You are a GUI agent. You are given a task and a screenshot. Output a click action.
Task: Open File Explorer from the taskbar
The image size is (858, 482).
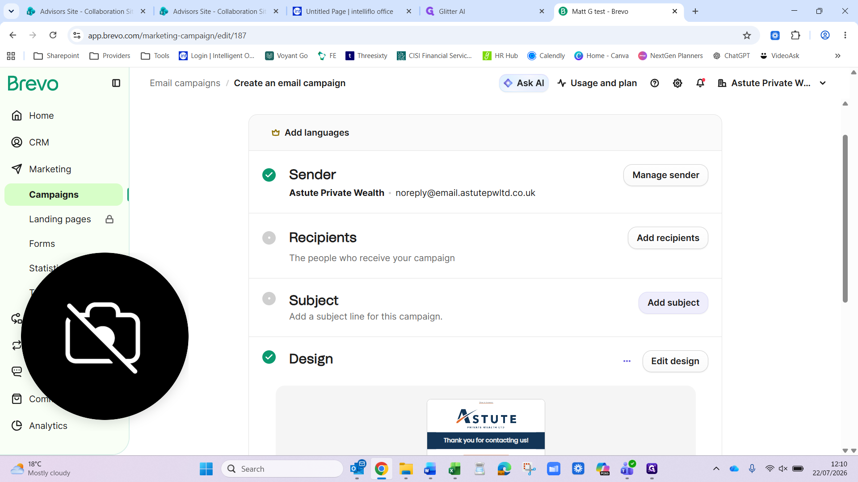406,469
